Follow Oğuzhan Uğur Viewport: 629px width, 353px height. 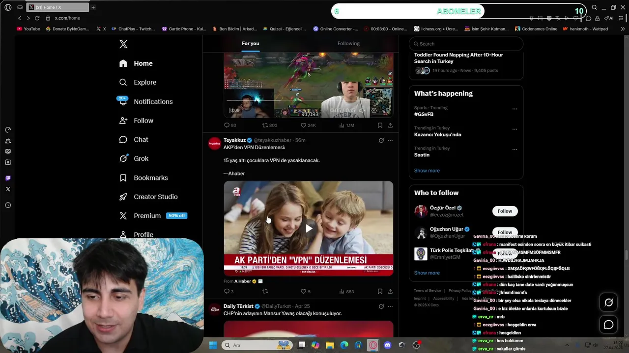point(505,232)
